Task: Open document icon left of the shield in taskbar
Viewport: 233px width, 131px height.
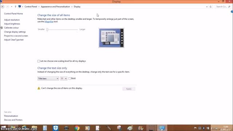Action: coord(45,128)
